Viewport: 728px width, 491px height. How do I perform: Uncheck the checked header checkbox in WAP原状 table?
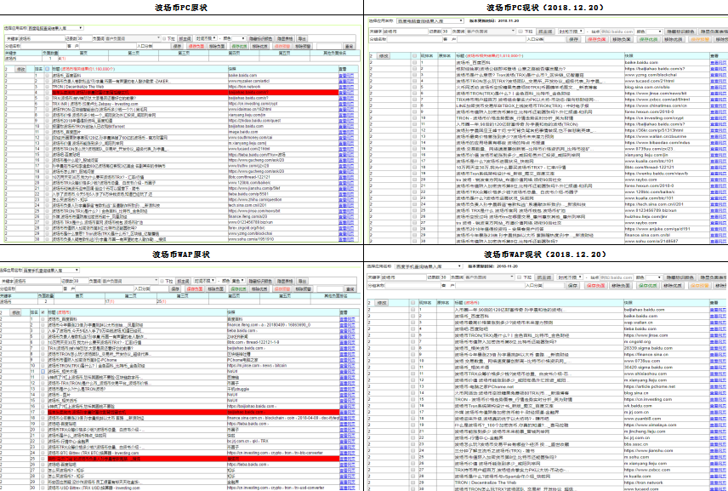coord(43,312)
